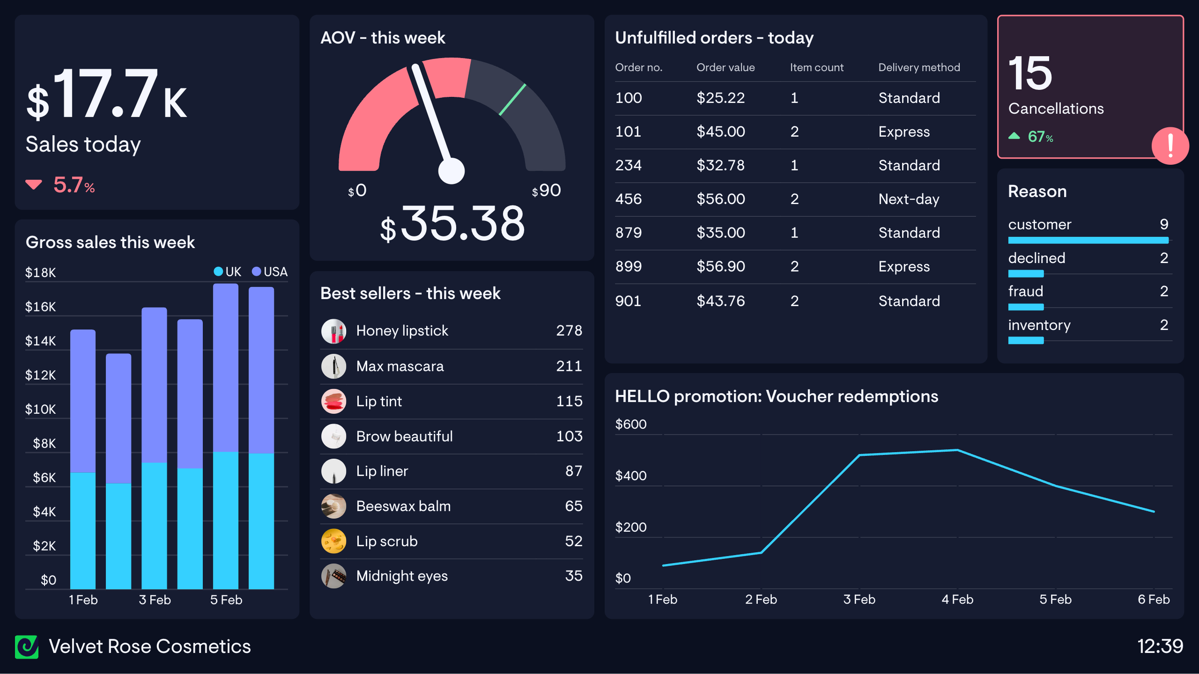Click the Beeswax balm product thumbnail
Image resolution: width=1199 pixels, height=674 pixels.
click(x=333, y=506)
